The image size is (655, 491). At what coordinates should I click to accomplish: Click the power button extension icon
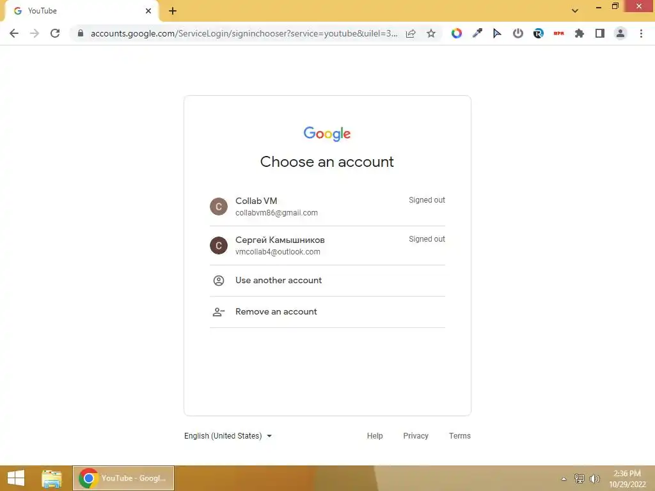[x=518, y=33]
